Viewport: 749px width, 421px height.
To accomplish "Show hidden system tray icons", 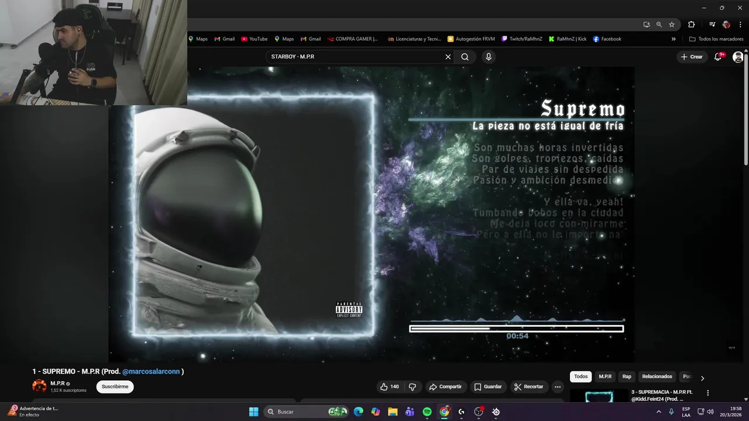I will 659,412.
